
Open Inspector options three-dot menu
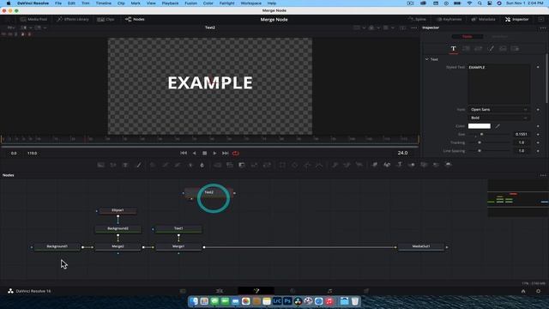[543, 28]
